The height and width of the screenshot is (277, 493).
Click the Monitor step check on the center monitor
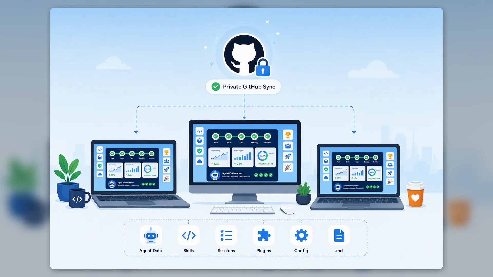coord(268,136)
